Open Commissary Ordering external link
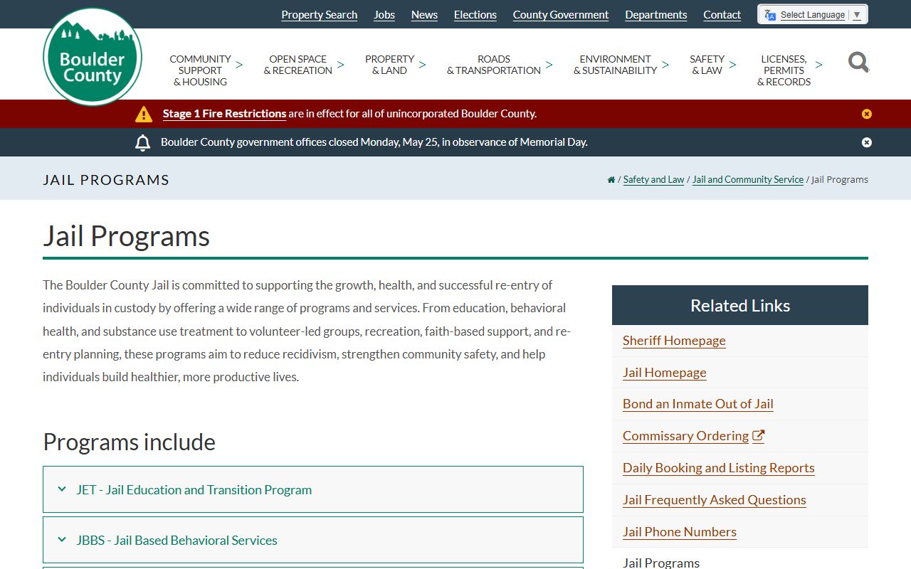The image size is (911, 569). click(x=693, y=436)
